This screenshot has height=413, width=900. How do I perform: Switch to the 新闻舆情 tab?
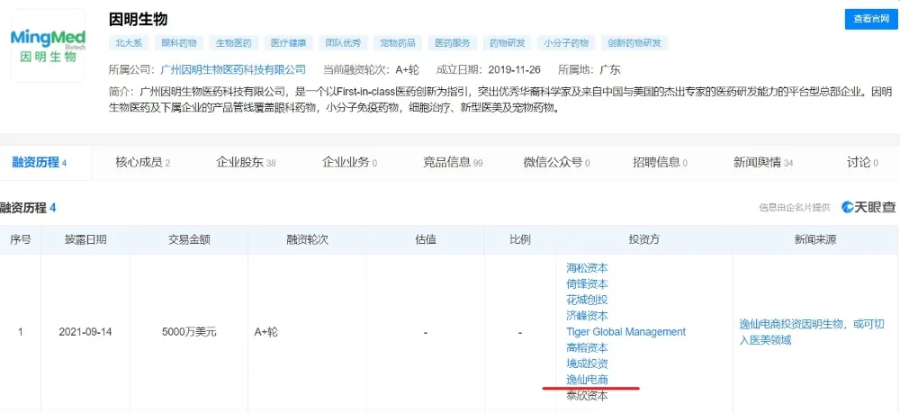coord(763,163)
